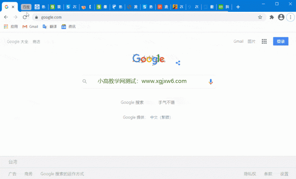Click the padlock site info icon
The image size is (296, 179).
click(36, 17)
